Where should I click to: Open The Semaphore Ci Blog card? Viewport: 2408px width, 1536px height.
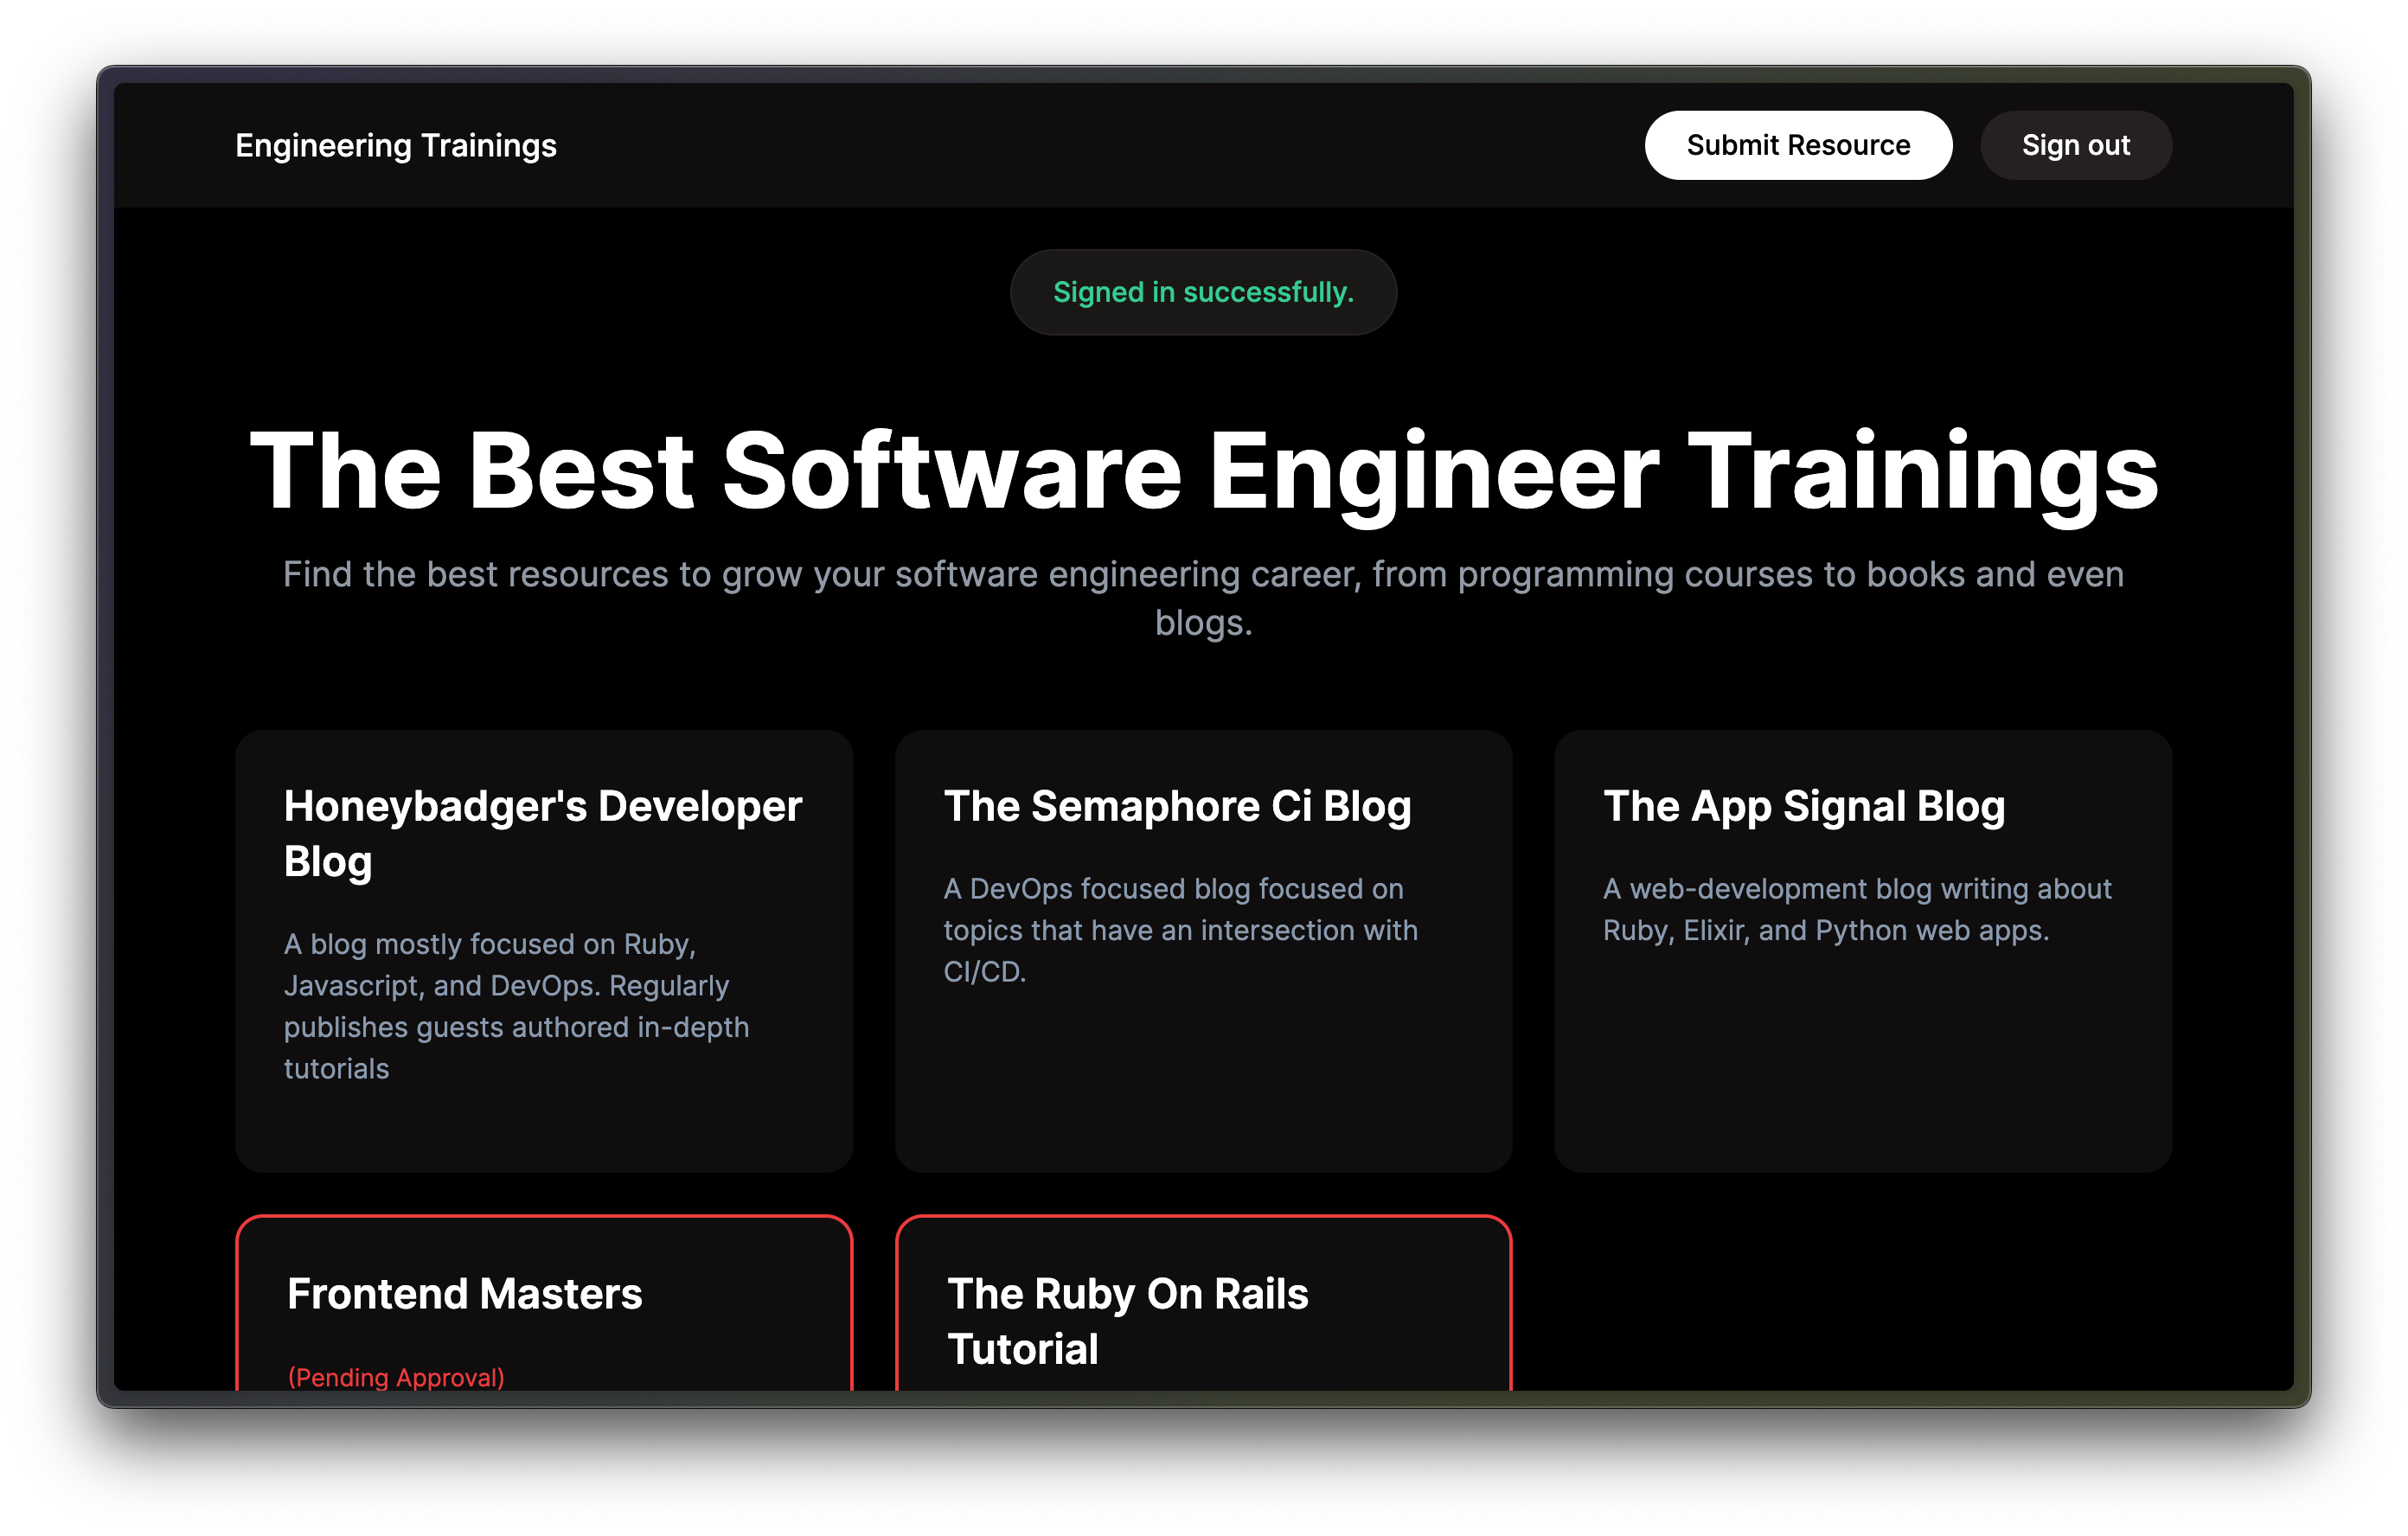(x=1203, y=950)
